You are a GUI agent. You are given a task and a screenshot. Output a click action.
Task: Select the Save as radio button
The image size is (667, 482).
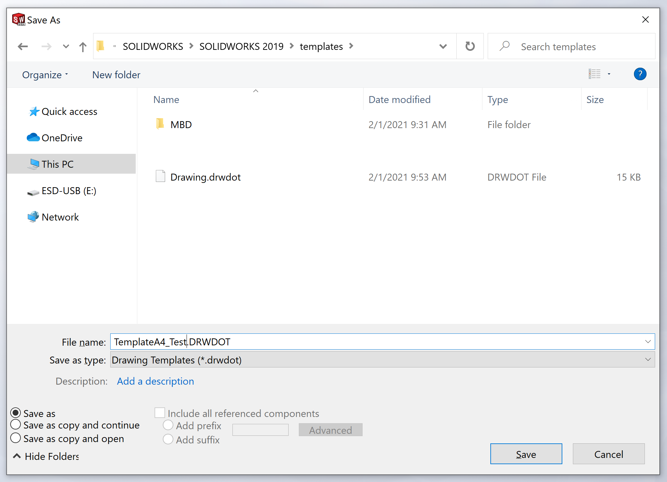tap(16, 413)
